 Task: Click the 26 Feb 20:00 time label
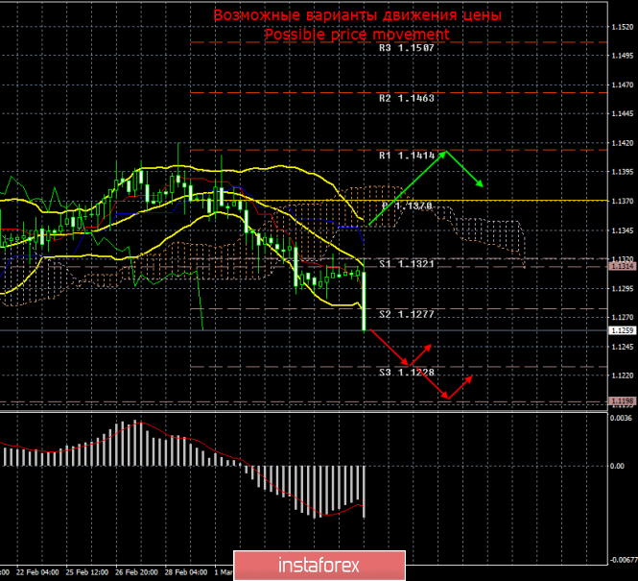tap(136, 572)
